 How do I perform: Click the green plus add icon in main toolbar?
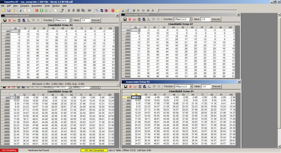click(x=41, y=10)
